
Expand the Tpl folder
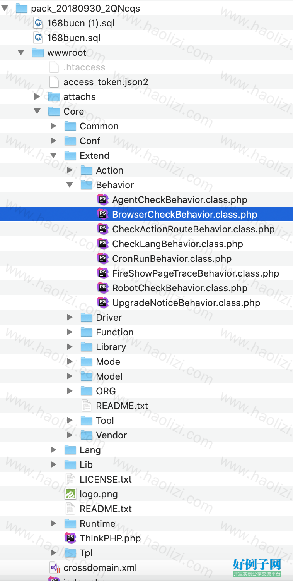pyautogui.click(x=53, y=553)
